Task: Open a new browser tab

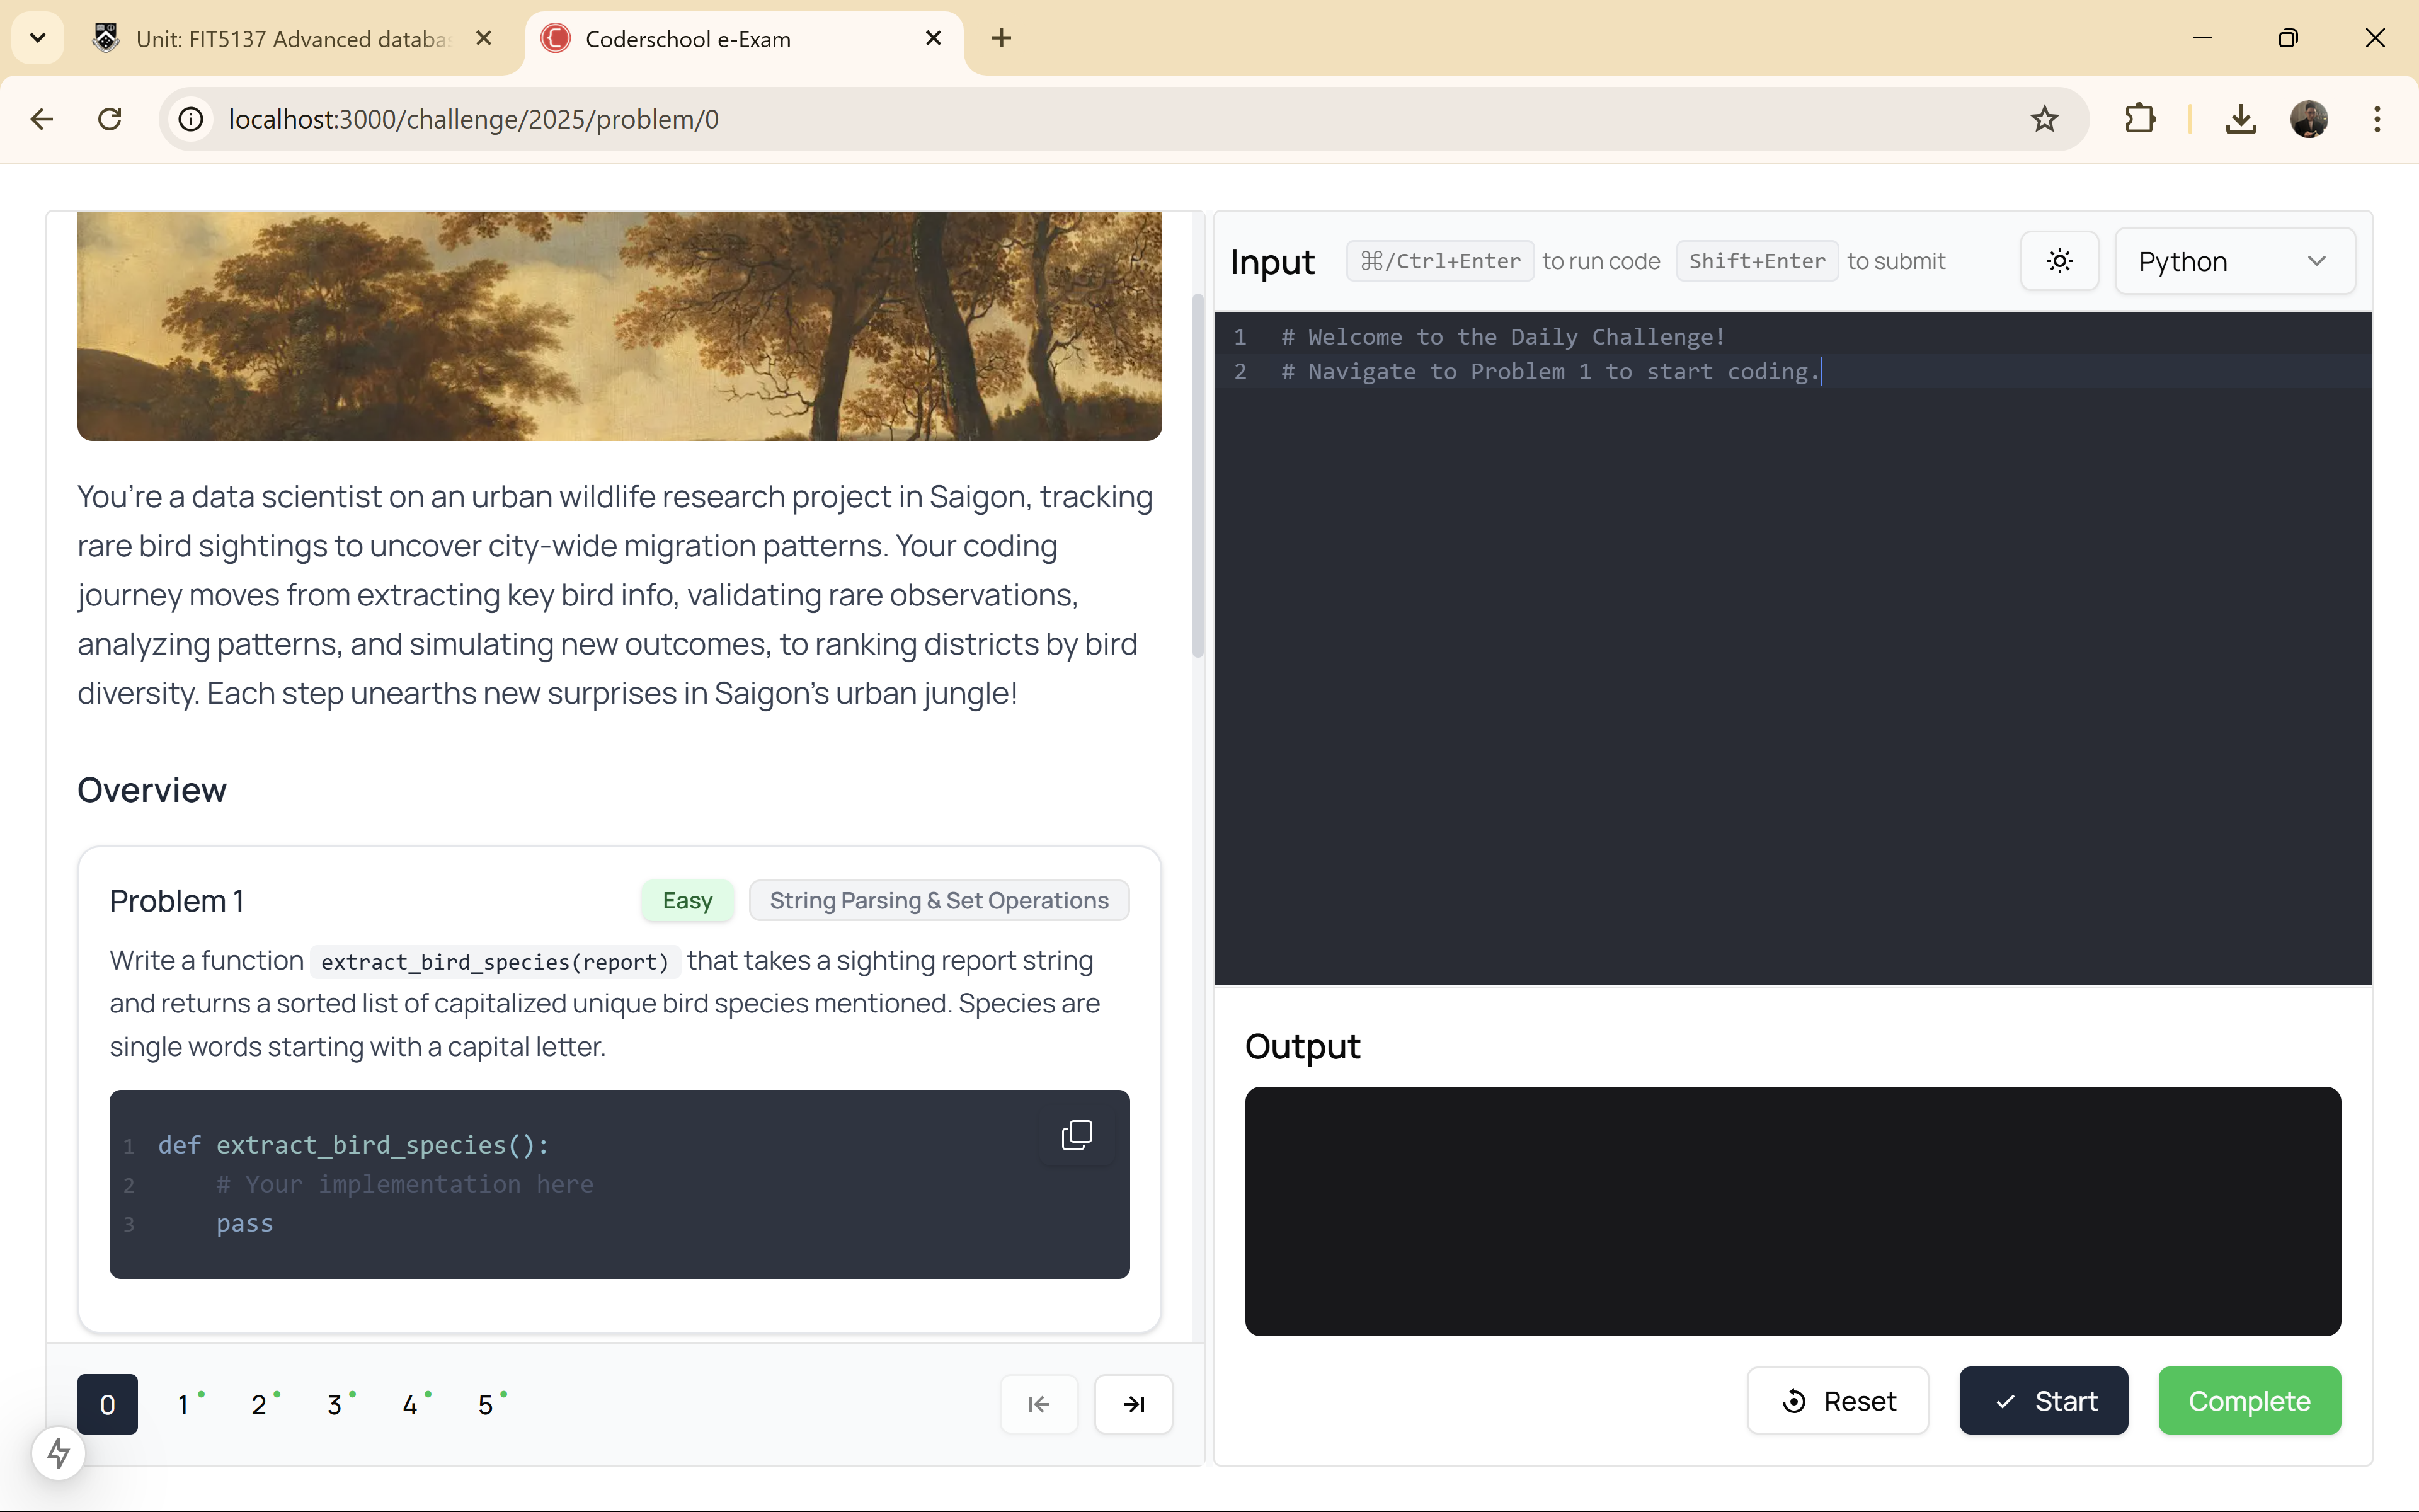Action: click(x=1002, y=38)
